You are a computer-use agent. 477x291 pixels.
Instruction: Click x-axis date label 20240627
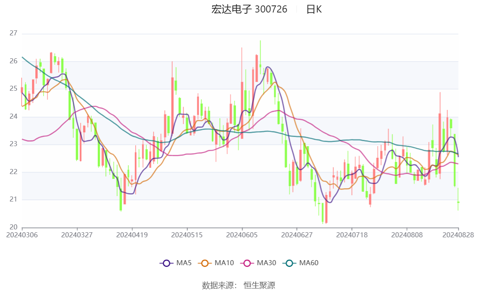297,235
